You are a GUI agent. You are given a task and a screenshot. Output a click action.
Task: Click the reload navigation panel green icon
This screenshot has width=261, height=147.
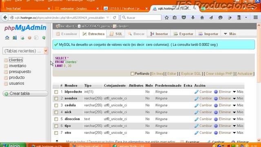point(44,38)
